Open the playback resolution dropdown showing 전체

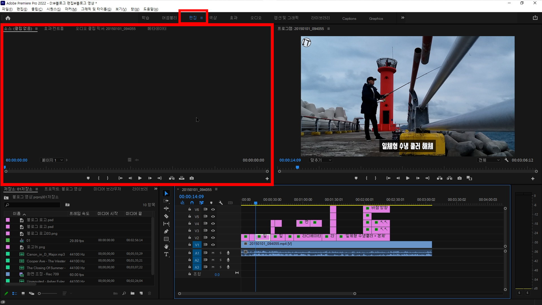[489, 160]
